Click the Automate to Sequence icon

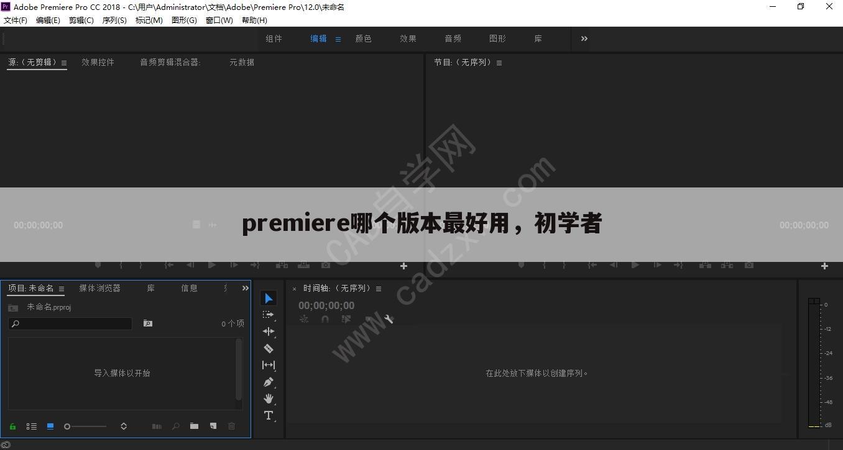click(157, 426)
